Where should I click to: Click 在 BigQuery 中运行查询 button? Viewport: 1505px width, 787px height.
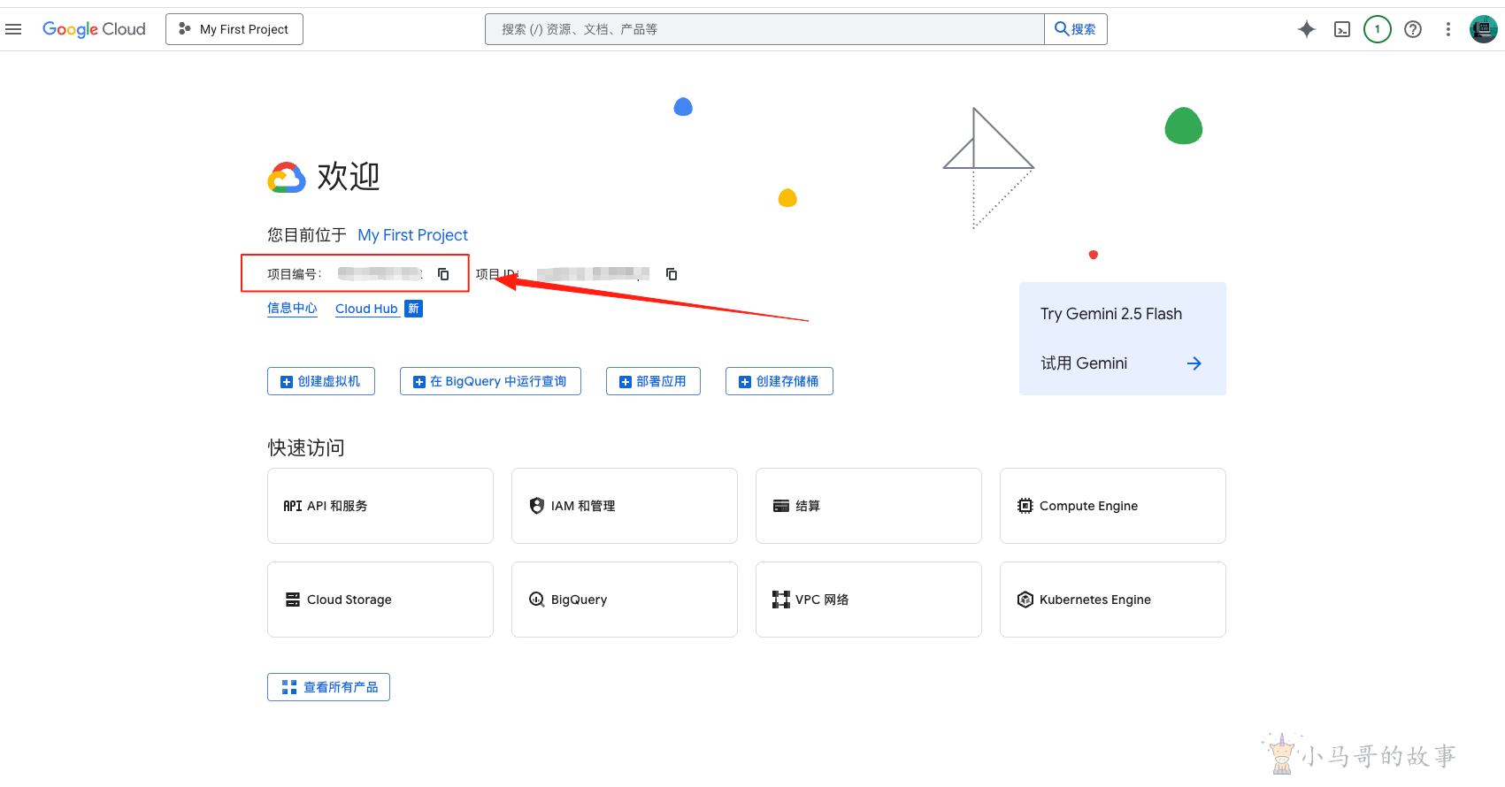click(x=490, y=381)
